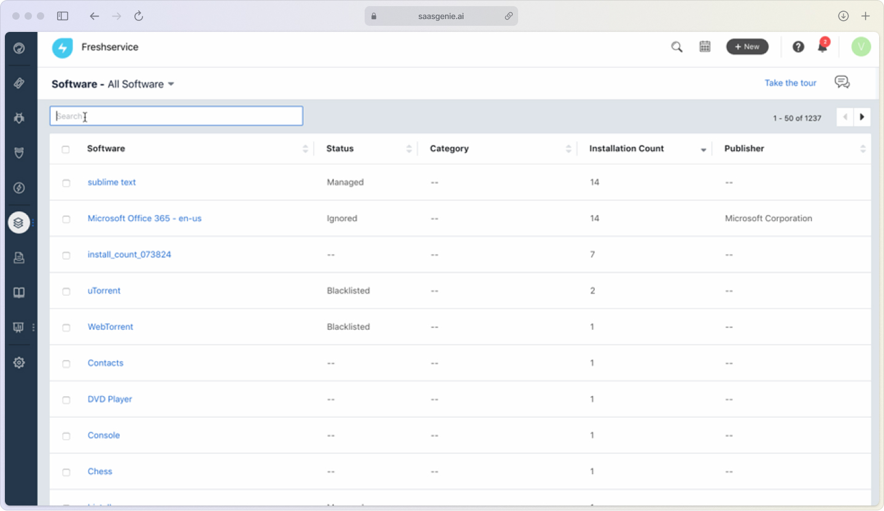
Task: Sort by Status column arrows
Action: coord(409,149)
